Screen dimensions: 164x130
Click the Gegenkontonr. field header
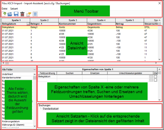[x=101, y=24]
